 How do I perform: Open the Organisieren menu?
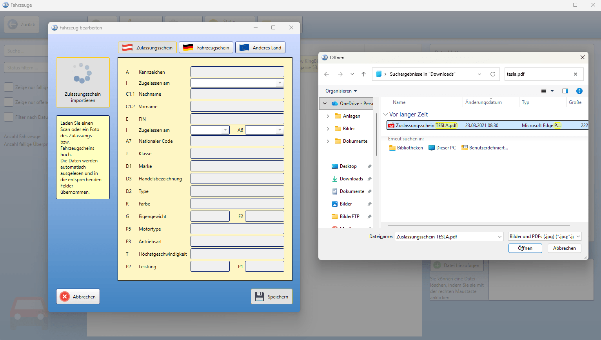click(x=341, y=91)
